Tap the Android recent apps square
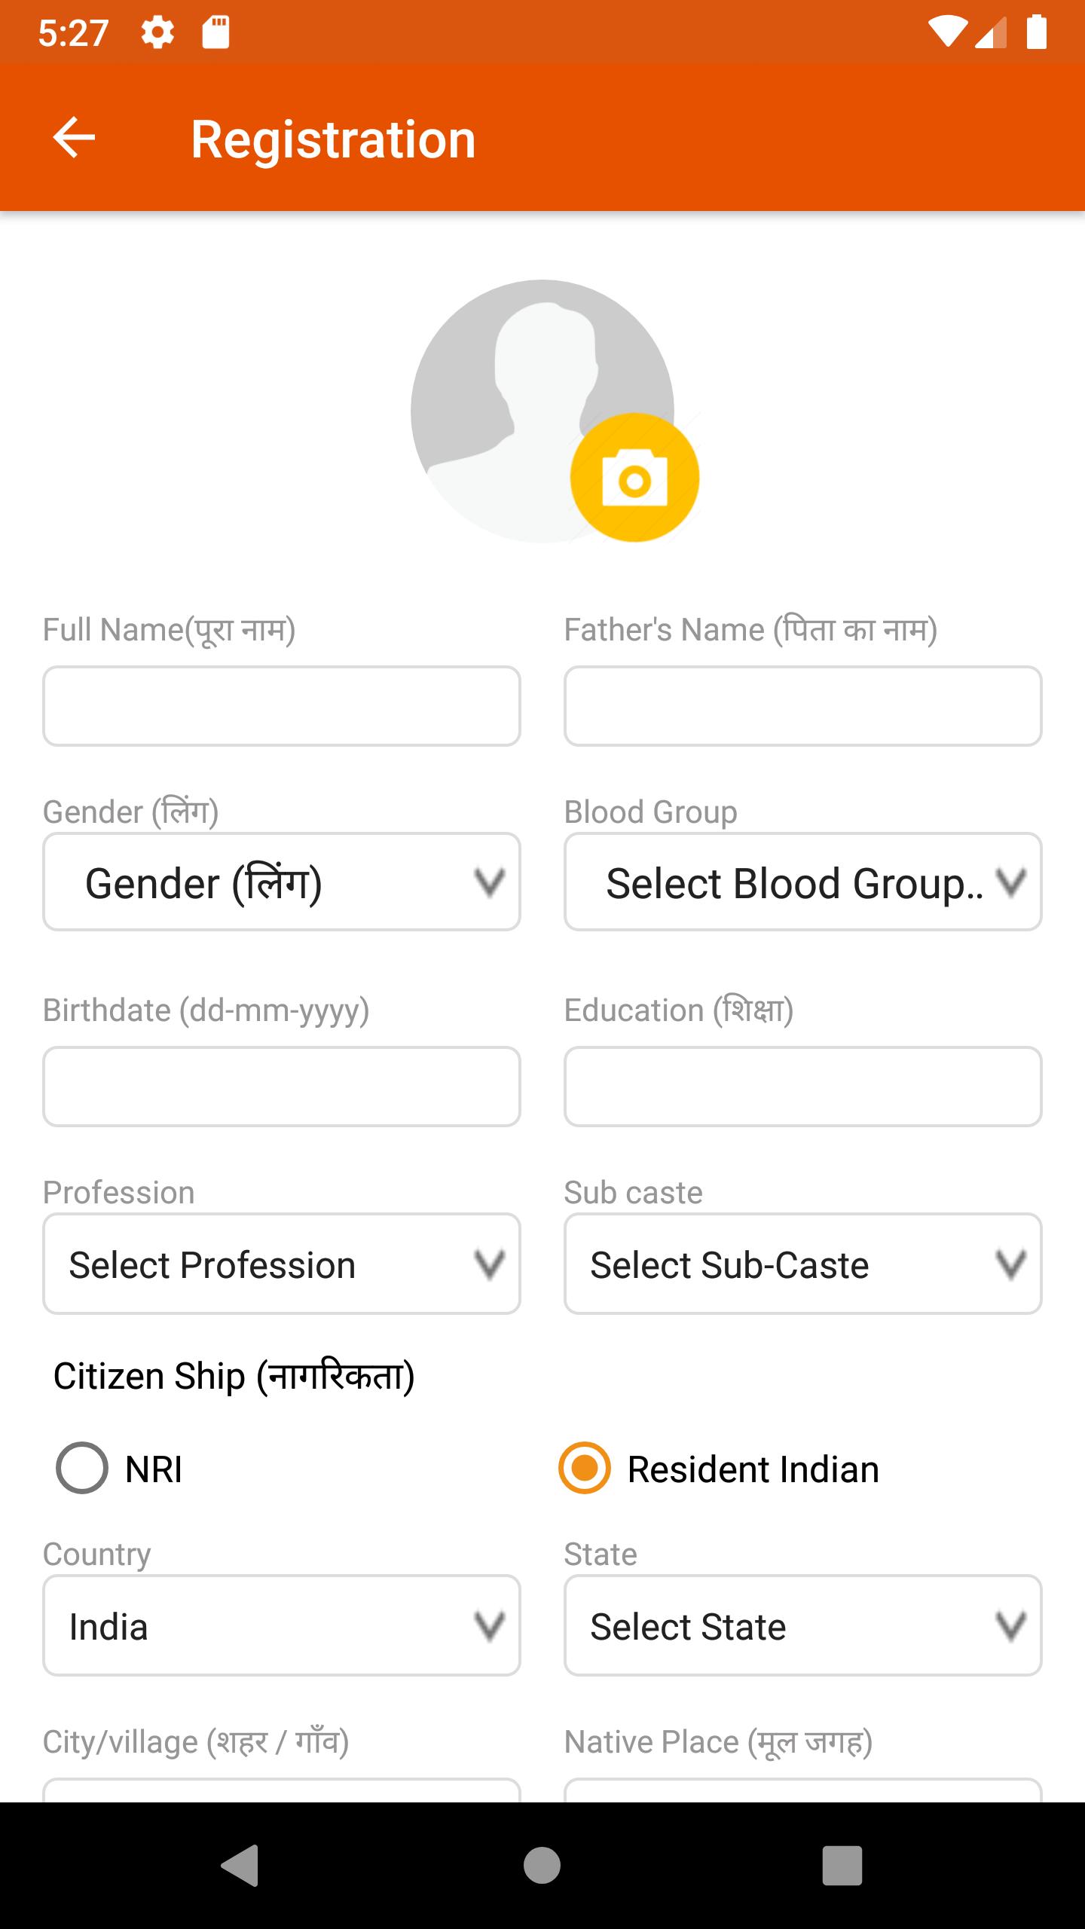 [x=842, y=1866]
